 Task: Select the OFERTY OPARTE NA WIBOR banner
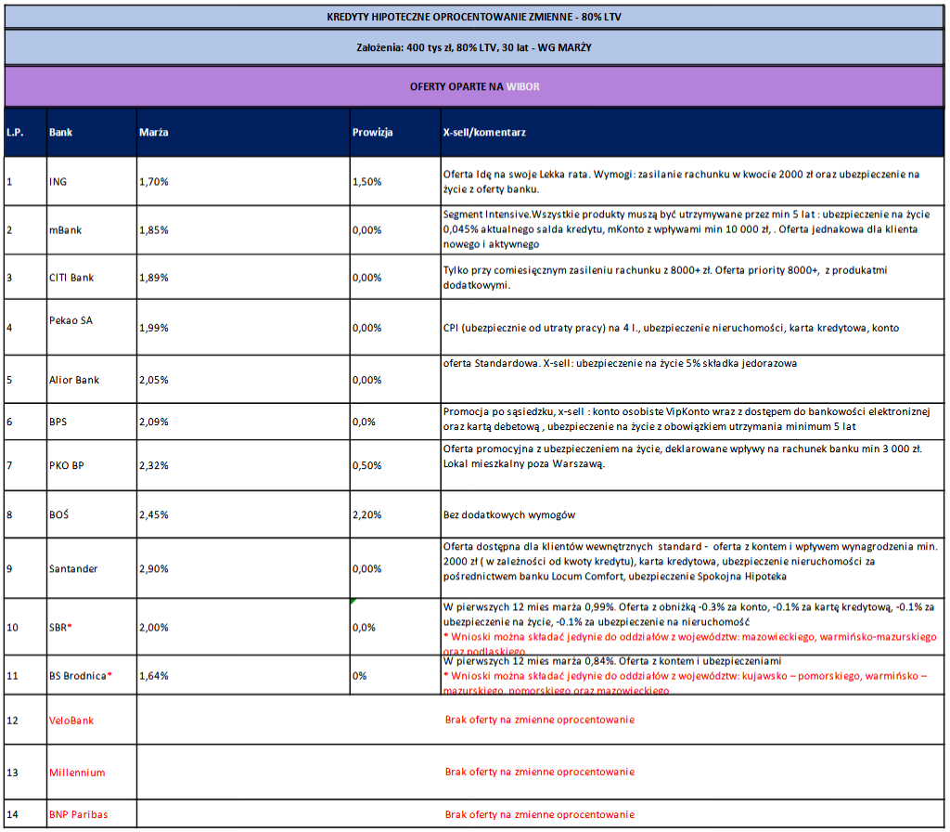pos(475,86)
